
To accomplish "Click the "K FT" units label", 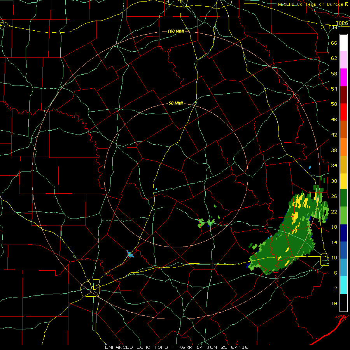I will [329, 27].
